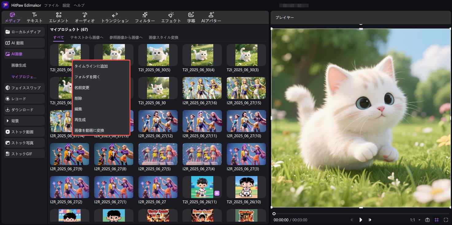Select thumbnail T2I_2025_06_26(10)

pyautogui.click(x=246, y=187)
